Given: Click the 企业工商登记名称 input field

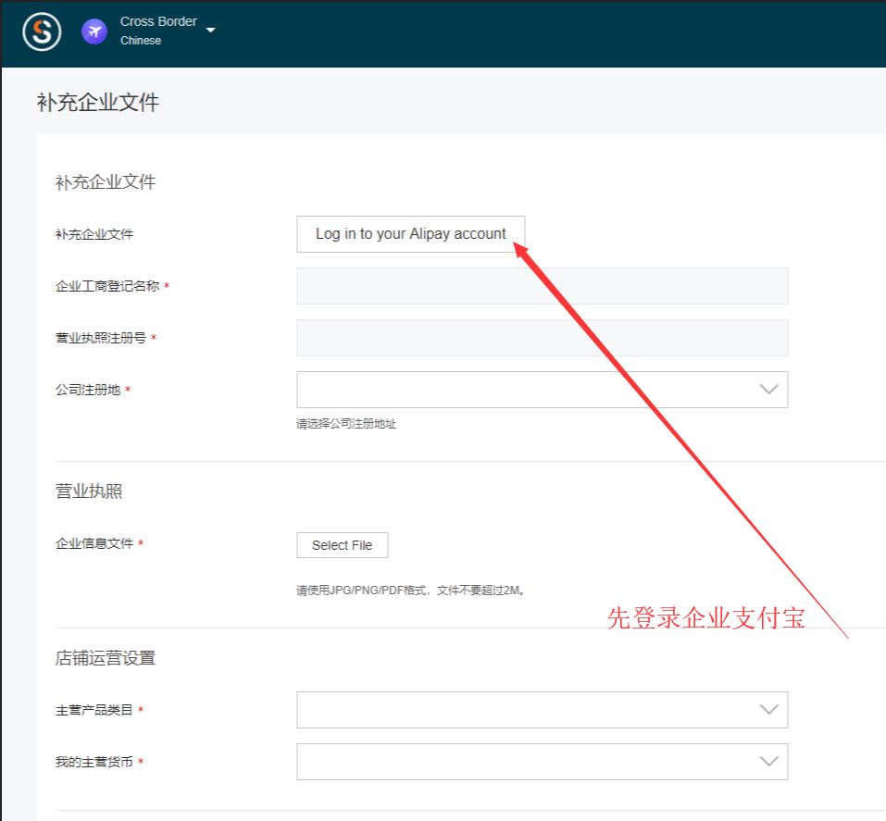Looking at the screenshot, I should click(542, 286).
